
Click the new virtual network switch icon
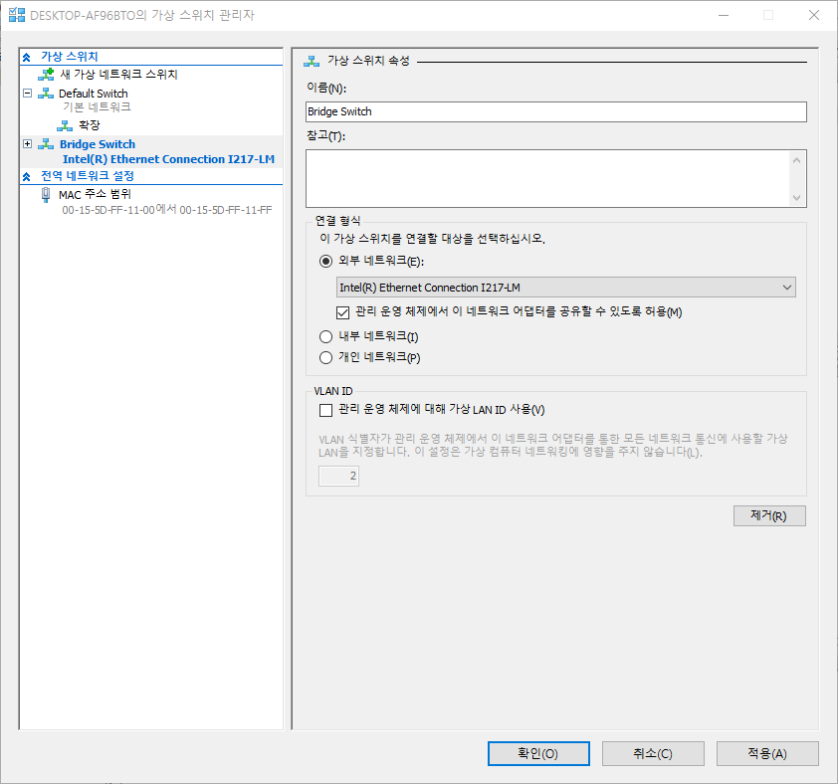tap(46, 75)
